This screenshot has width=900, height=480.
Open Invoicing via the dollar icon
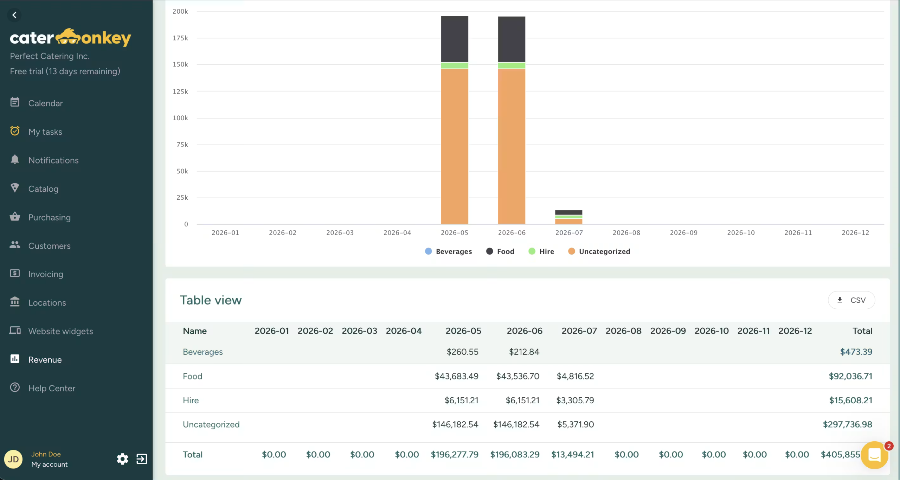15,273
